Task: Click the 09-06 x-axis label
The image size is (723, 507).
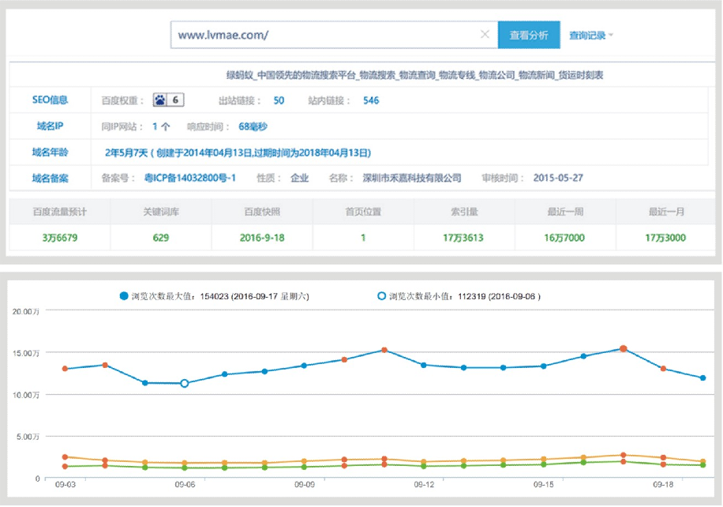Action: point(185,485)
